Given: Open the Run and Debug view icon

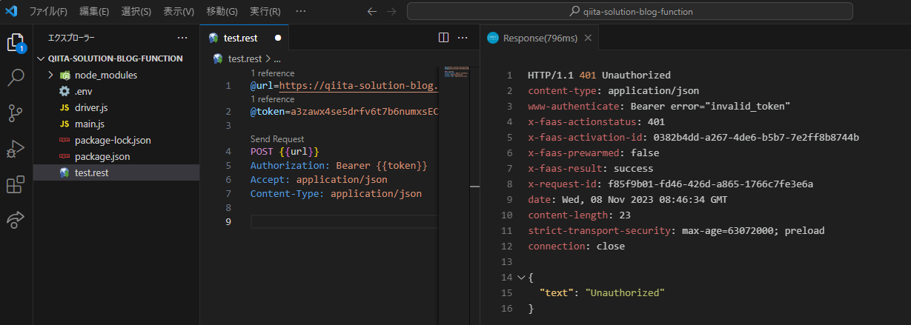Looking at the screenshot, I should (x=16, y=148).
